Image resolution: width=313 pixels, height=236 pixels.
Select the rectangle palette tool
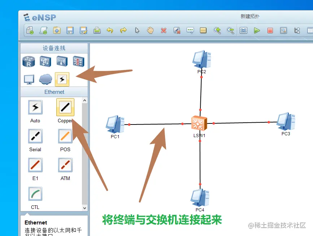203,30
